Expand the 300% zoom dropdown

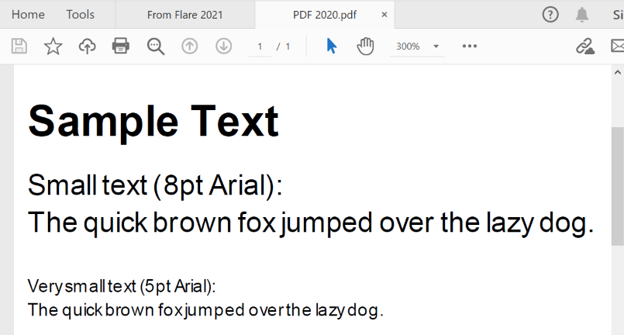[x=436, y=47]
